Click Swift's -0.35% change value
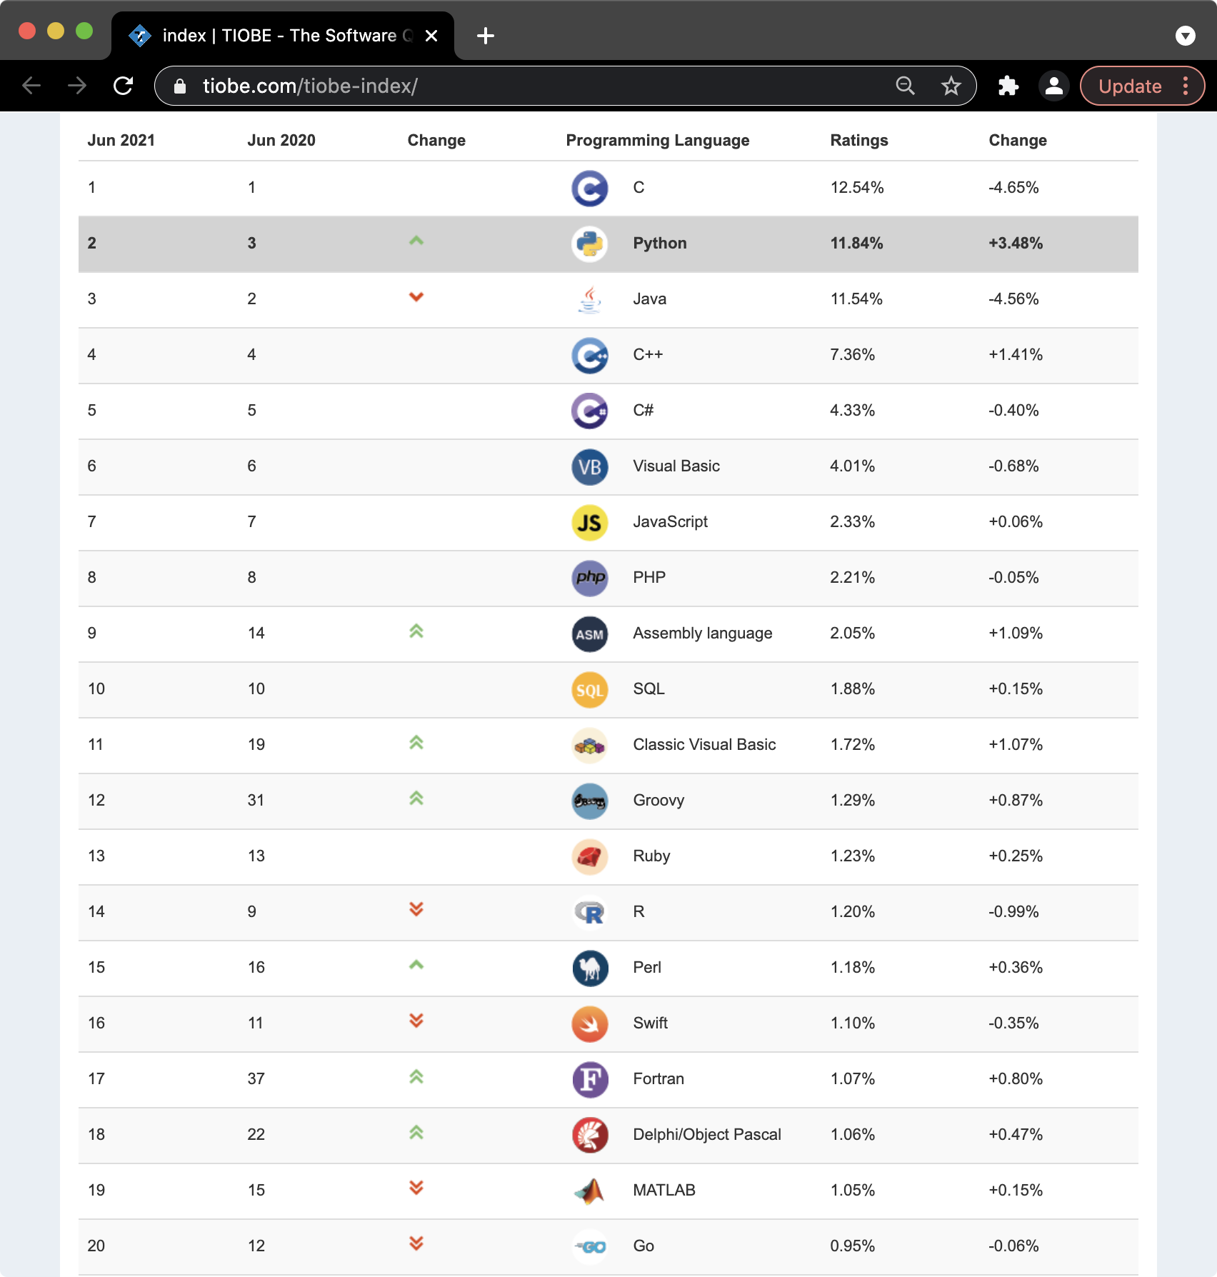 pos(1013,1023)
